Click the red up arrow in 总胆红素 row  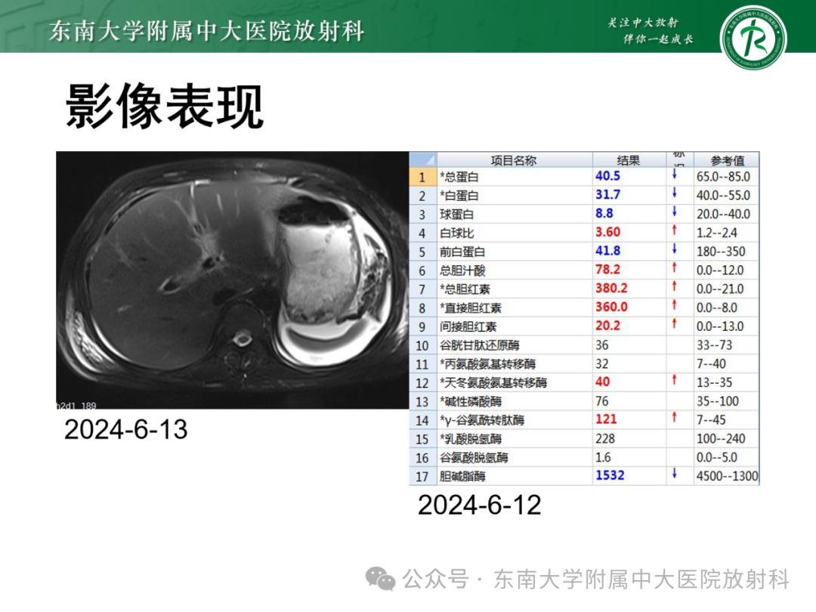(675, 286)
